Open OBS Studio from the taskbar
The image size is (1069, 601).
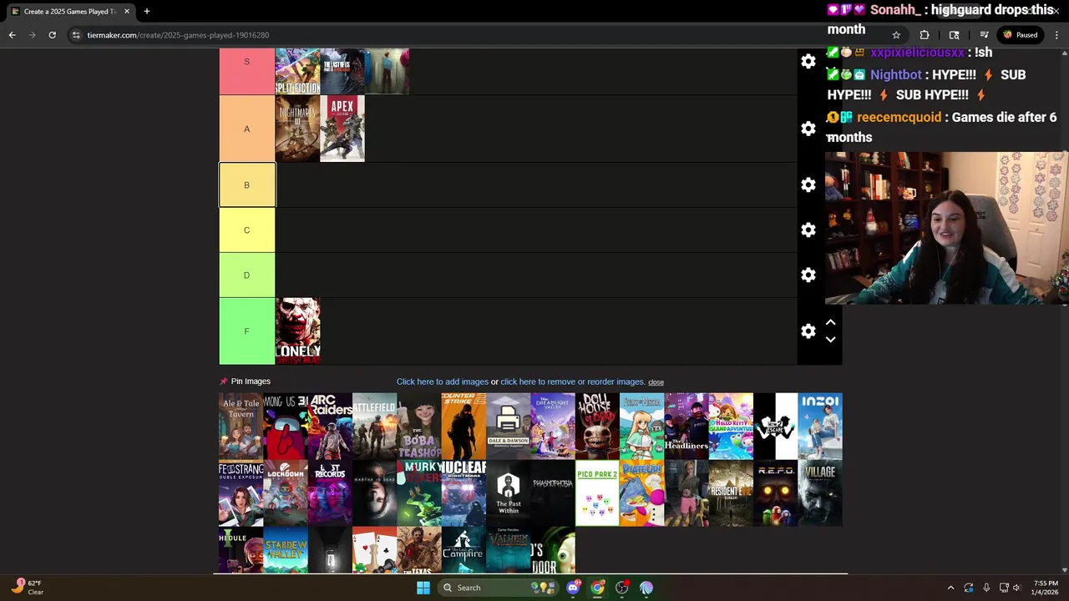click(x=621, y=588)
